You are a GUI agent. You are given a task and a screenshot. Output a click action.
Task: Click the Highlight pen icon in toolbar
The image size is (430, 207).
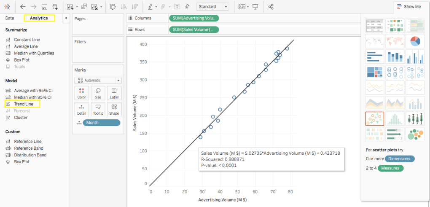(x=150, y=7)
